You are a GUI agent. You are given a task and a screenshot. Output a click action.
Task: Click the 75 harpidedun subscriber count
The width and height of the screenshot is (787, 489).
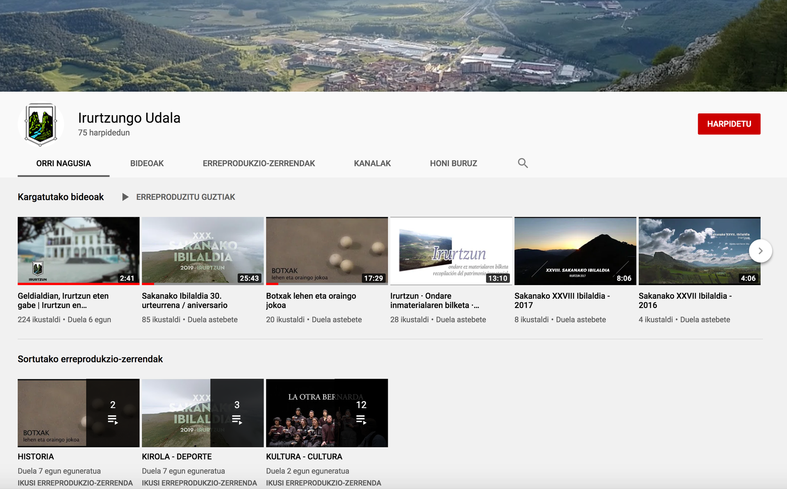coord(104,133)
